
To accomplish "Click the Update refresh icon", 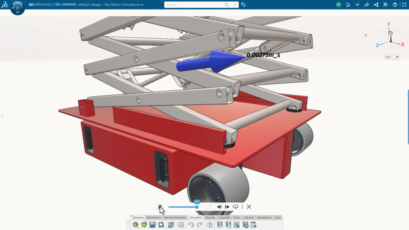I will point(161,225).
